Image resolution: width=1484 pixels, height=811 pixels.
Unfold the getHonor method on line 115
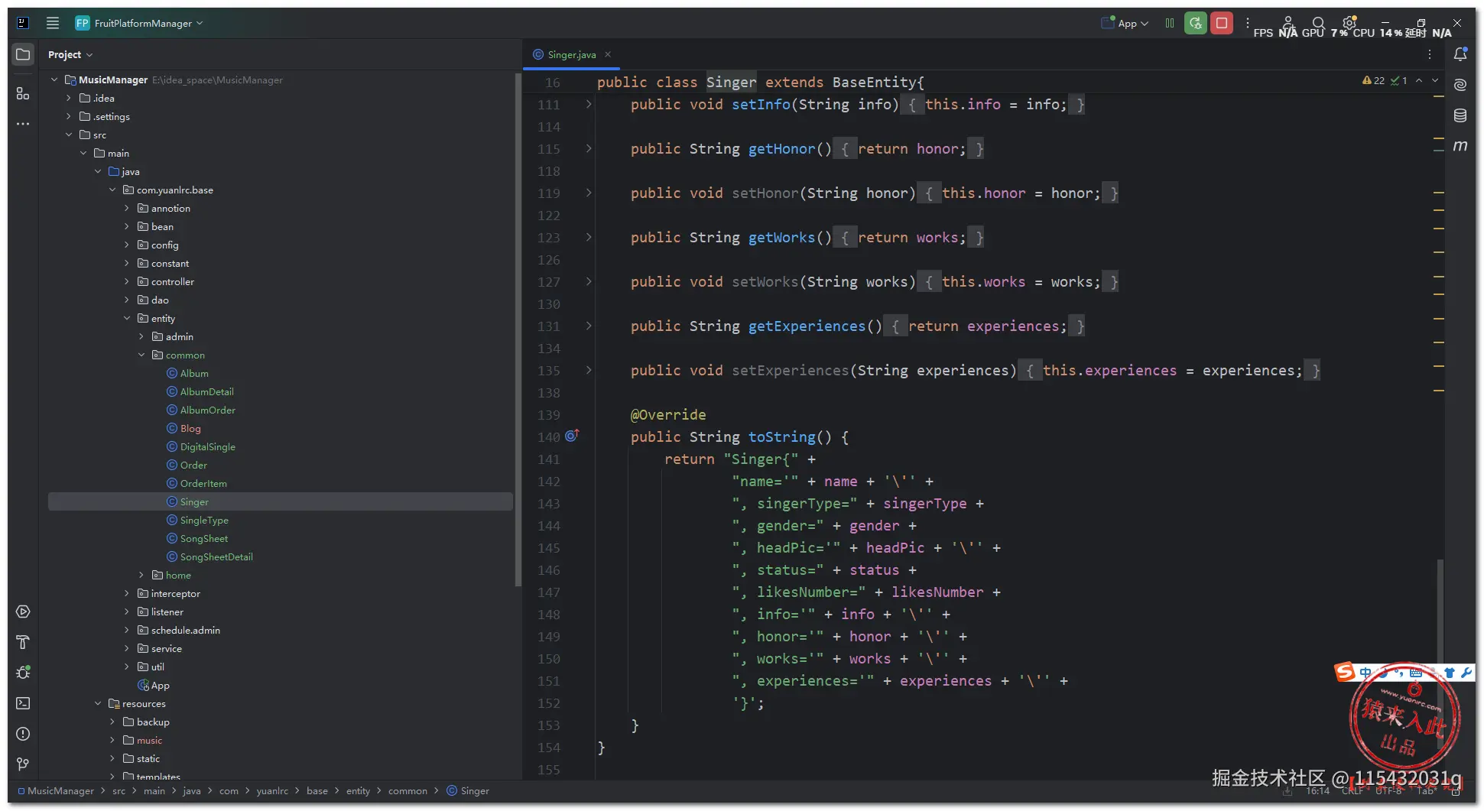click(x=589, y=148)
